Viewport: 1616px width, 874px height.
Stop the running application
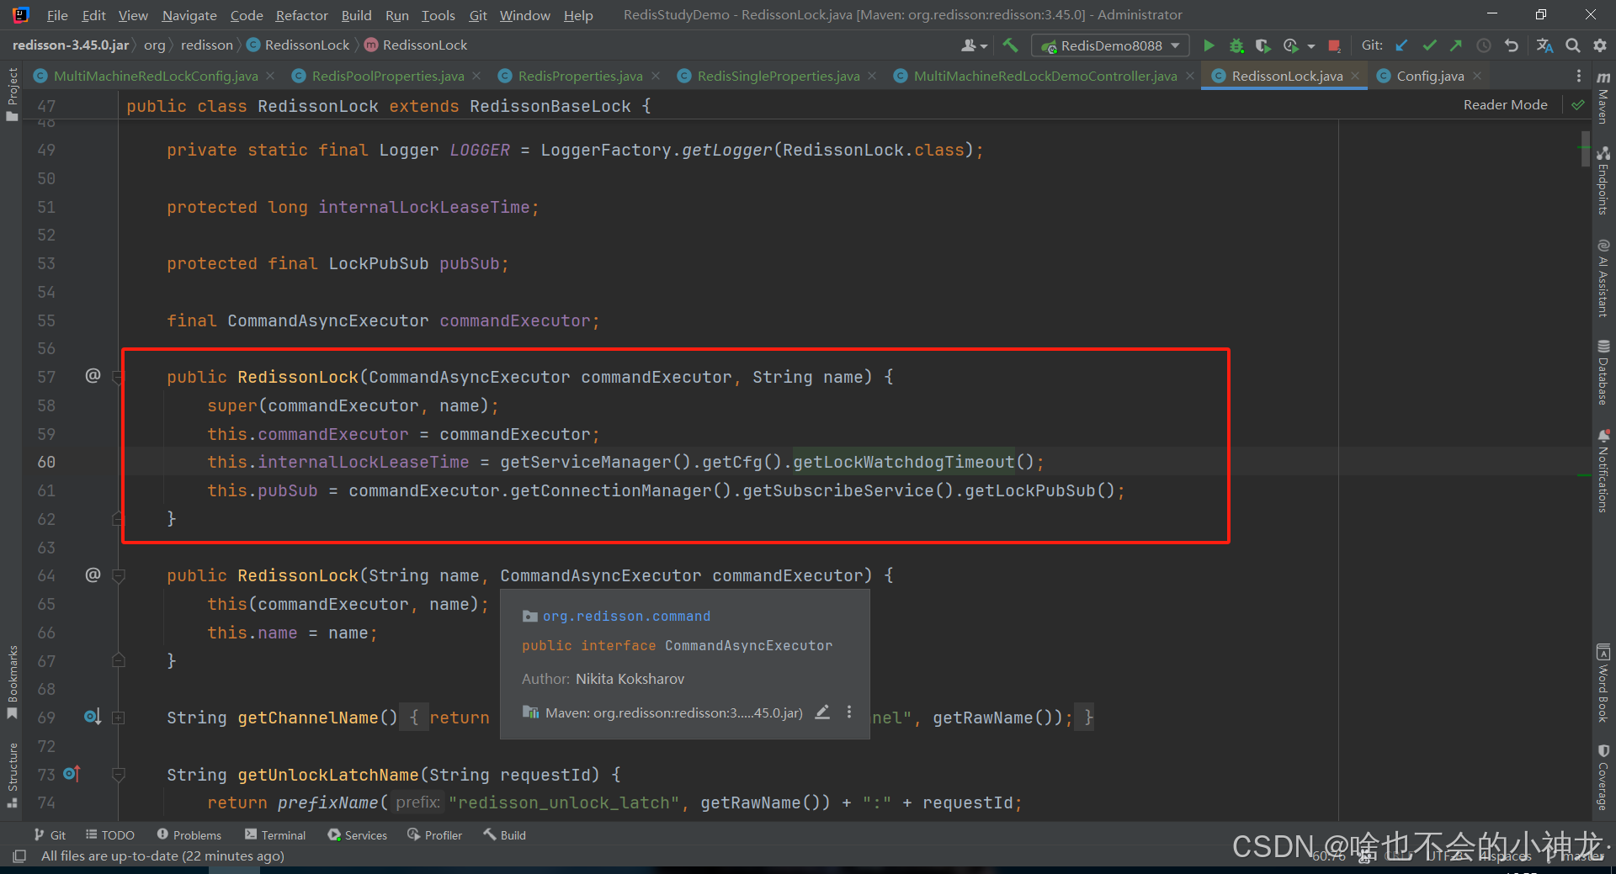(x=1334, y=45)
